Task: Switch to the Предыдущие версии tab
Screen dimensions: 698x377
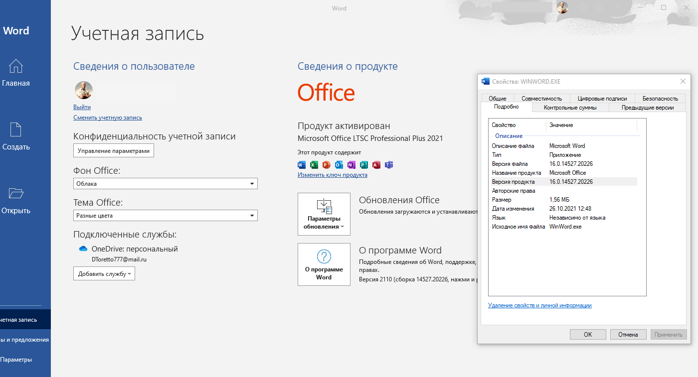Action: (648, 108)
